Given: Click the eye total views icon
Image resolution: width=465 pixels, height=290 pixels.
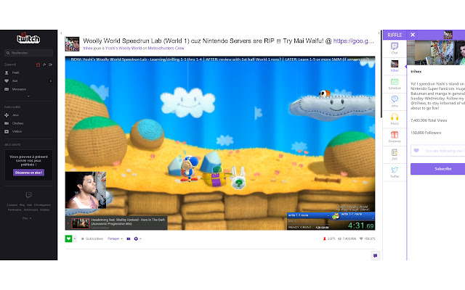Looking at the screenshot, I should [x=340, y=239].
